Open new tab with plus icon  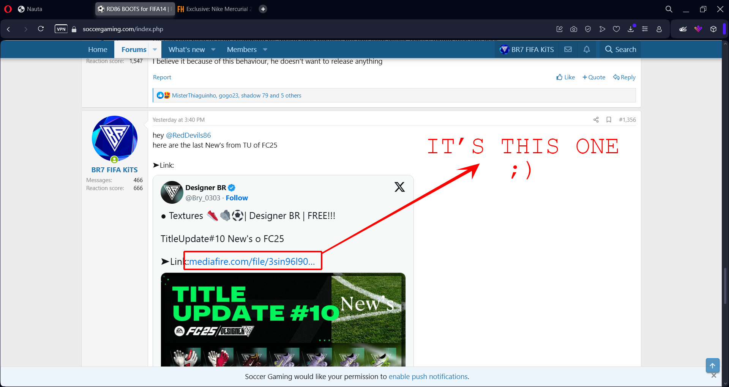(263, 9)
